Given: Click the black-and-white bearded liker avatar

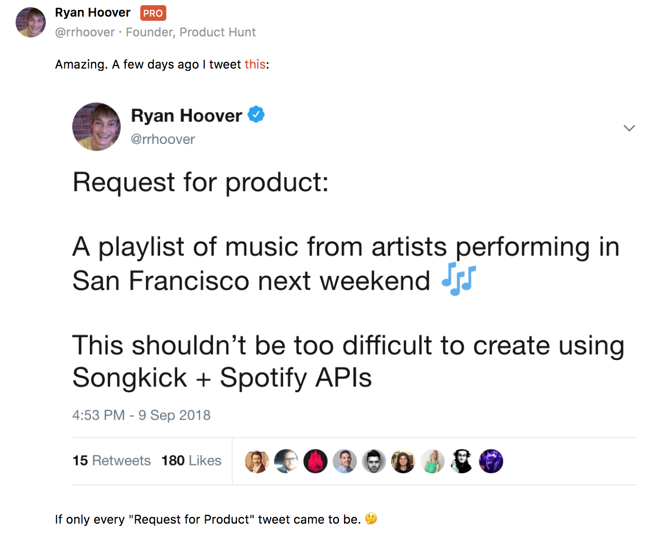Looking at the screenshot, I should click(x=374, y=461).
